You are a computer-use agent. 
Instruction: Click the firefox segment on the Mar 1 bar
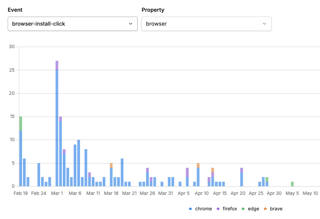click(x=57, y=65)
